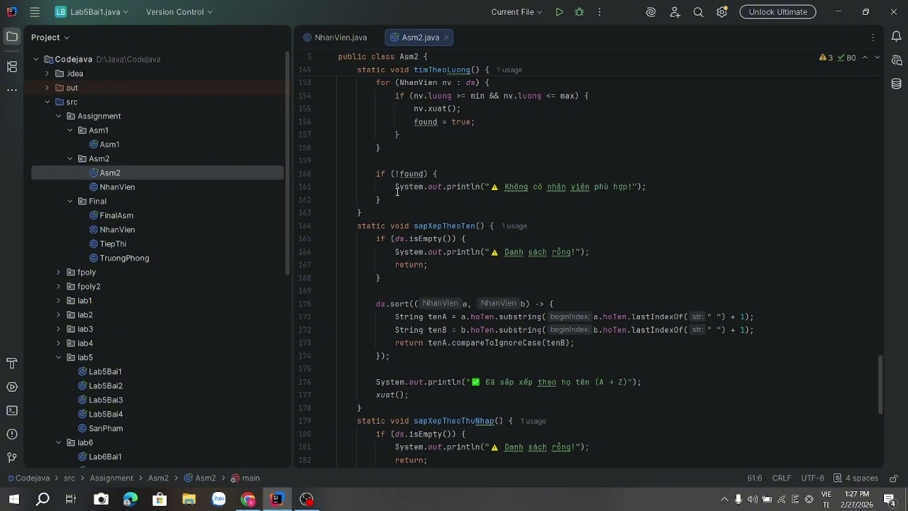Image resolution: width=908 pixels, height=511 pixels.
Task: Click the 1 usage hint beside sapXepTheoTen
Action: [x=514, y=226]
